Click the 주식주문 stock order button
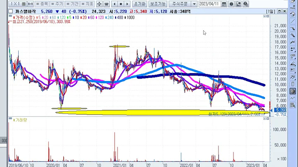This screenshot has height=167, width=298. coord(180,4)
